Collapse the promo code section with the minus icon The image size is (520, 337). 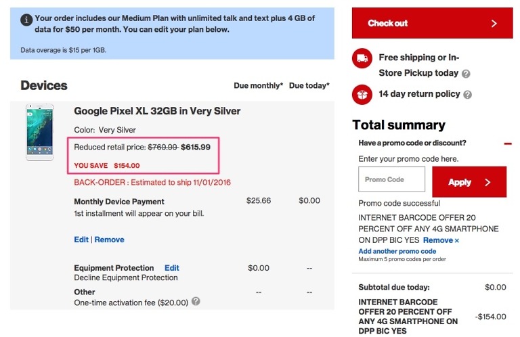click(x=508, y=143)
